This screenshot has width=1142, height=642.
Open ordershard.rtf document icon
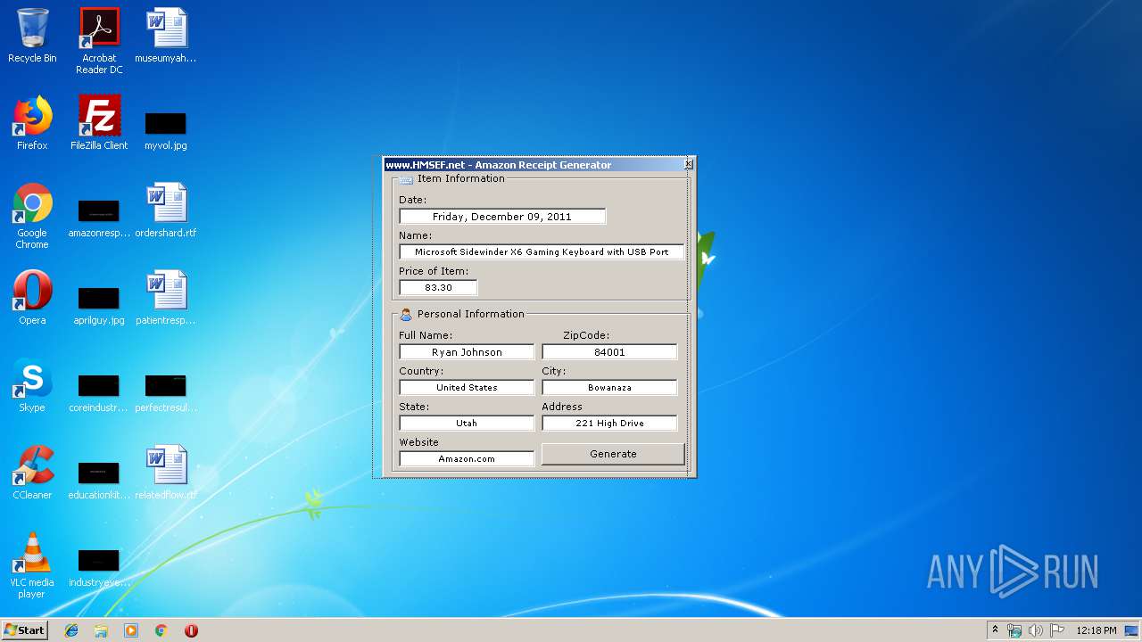[x=166, y=210]
